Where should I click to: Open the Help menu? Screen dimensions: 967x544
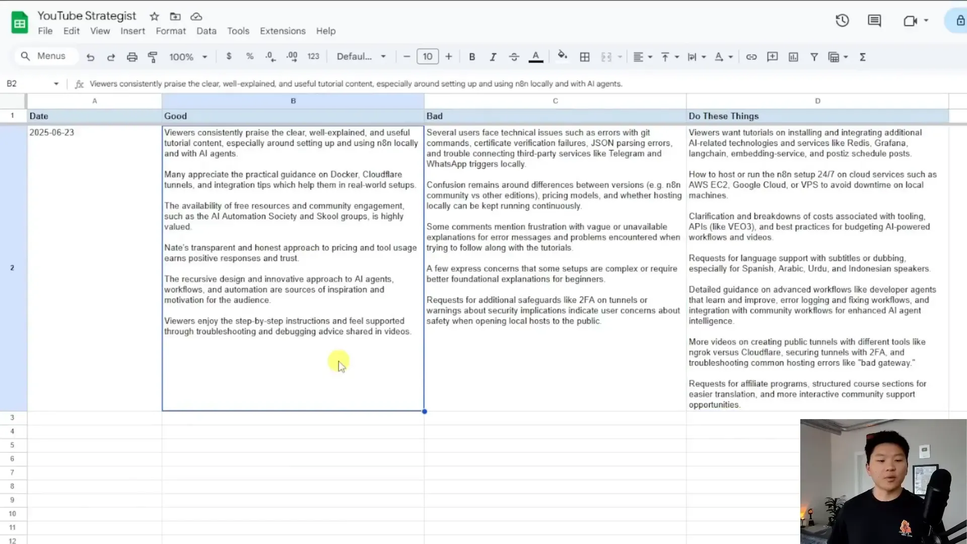click(x=325, y=31)
